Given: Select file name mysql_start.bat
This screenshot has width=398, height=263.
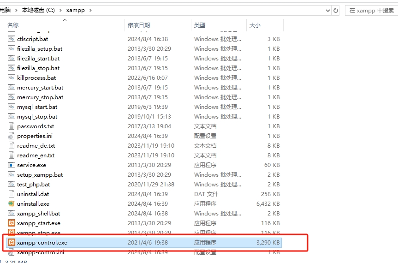Looking at the screenshot, I should (37, 107).
